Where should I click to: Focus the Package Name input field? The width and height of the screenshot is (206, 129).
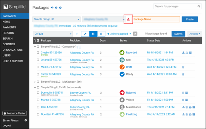click(156, 19)
